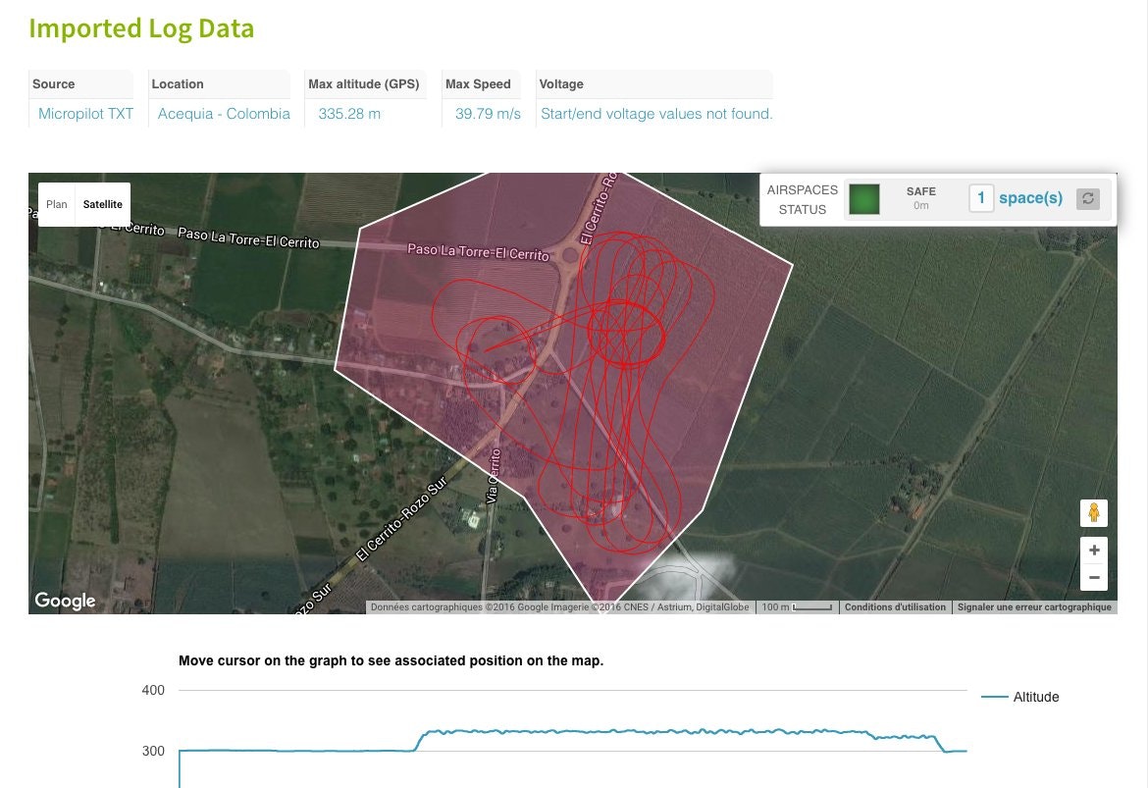Zoom out on the map
This screenshot has width=1148, height=788.
point(1094,577)
